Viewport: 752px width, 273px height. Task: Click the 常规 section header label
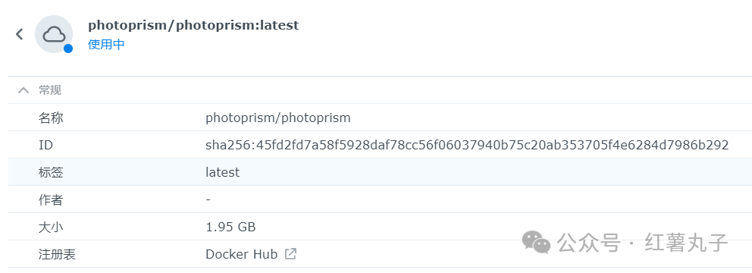(50, 90)
